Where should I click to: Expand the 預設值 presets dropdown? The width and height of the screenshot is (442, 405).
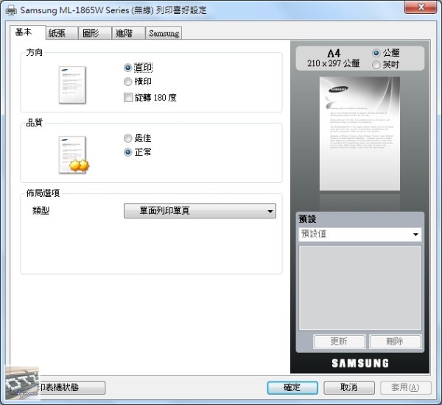tap(359, 234)
